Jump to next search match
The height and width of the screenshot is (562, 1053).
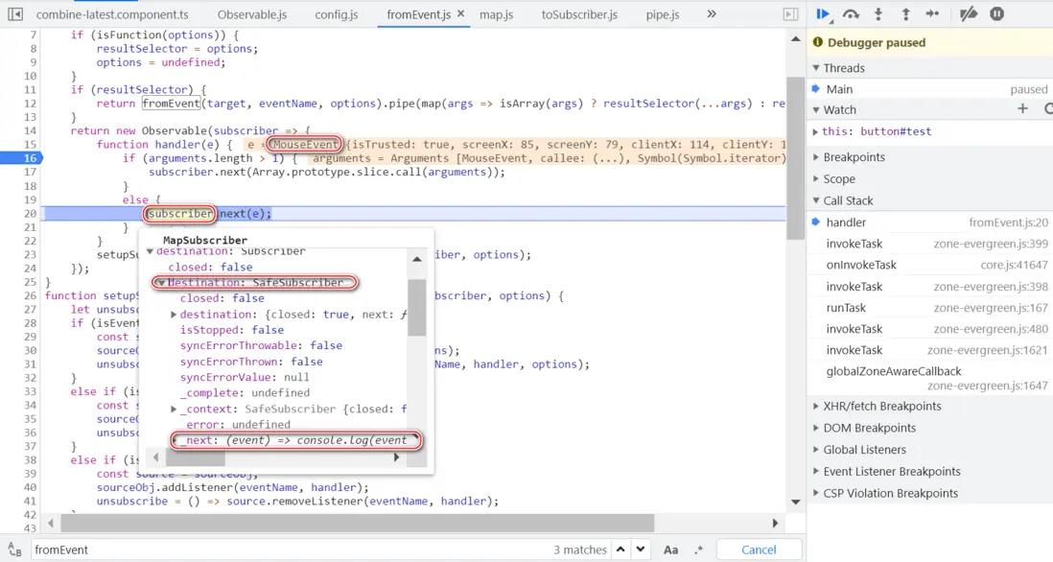tap(642, 550)
